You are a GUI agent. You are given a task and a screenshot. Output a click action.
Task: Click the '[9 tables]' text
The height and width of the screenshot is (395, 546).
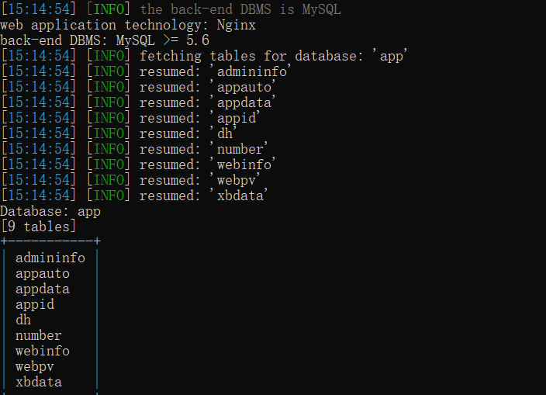click(38, 227)
